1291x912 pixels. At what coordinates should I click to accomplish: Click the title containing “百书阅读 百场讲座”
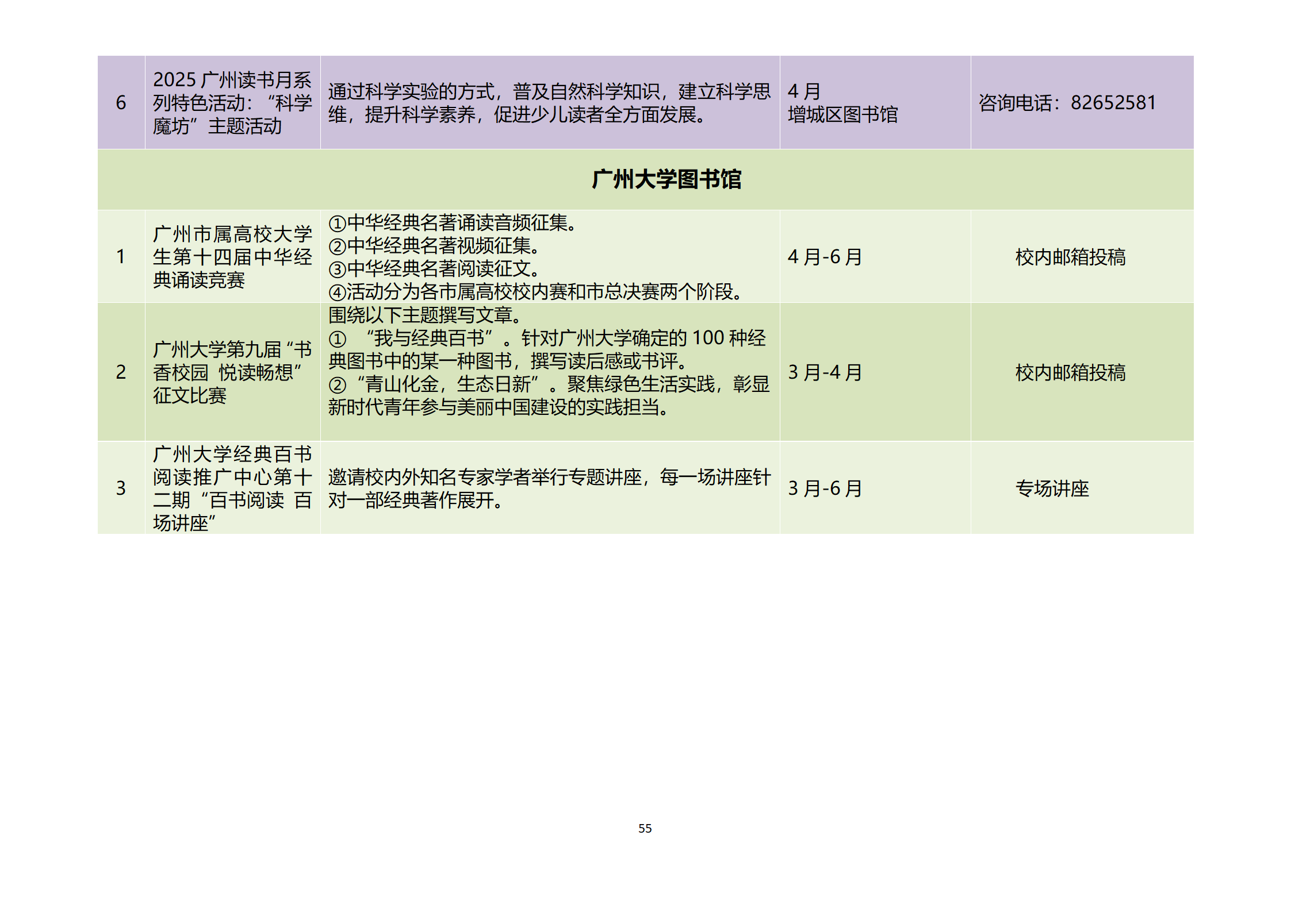tap(232, 488)
